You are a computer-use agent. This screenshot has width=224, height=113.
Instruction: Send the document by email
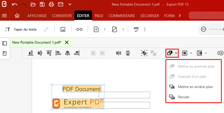point(61,4)
